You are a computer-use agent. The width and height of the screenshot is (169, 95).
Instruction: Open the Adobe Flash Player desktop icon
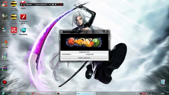tap(23, 18)
